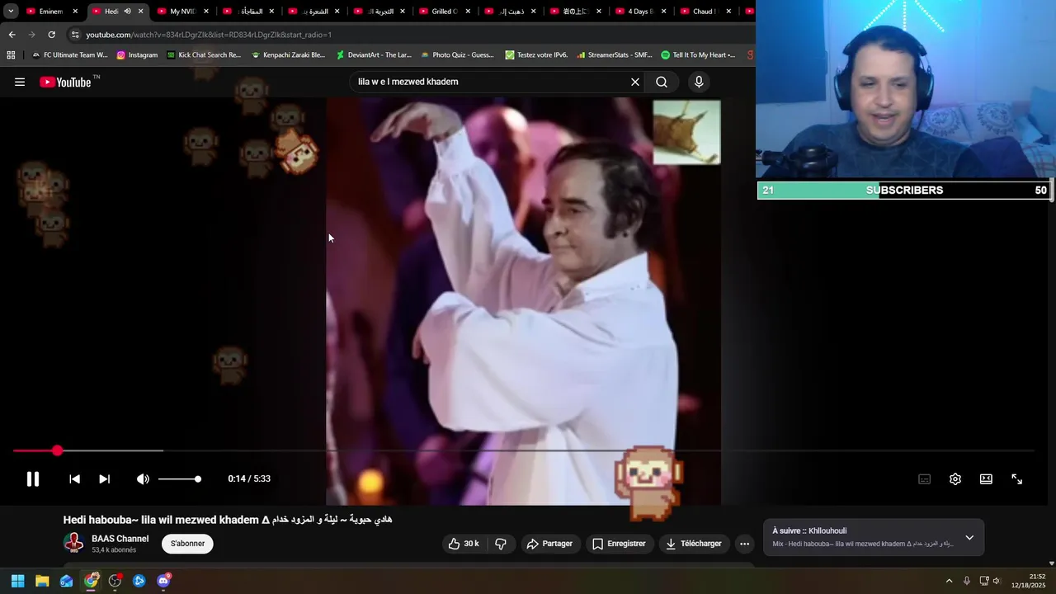Viewport: 1056px width, 594px height.
Task: Open StreamerStats bookmark
Action: 615,55
